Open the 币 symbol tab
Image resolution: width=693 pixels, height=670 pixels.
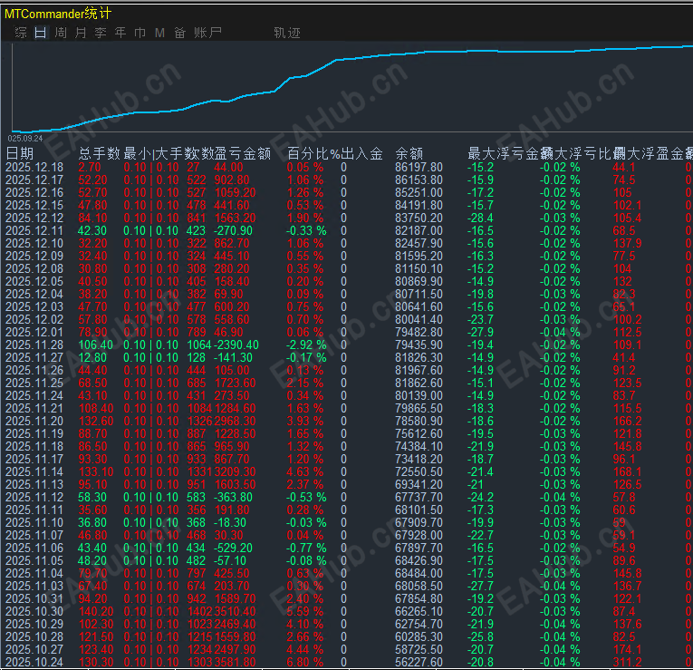click(x=140, y=33)
